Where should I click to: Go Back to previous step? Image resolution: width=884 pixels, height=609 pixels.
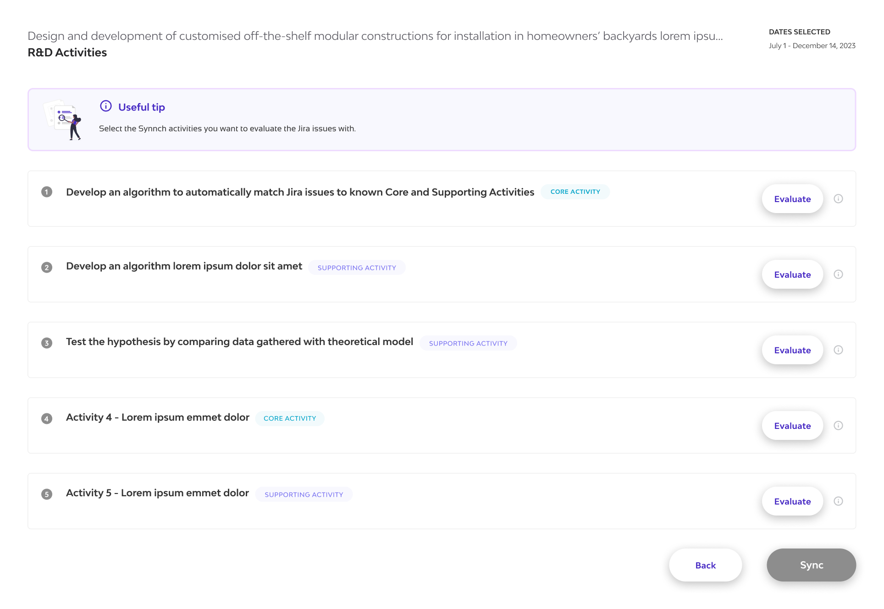[x=705, y=565]
